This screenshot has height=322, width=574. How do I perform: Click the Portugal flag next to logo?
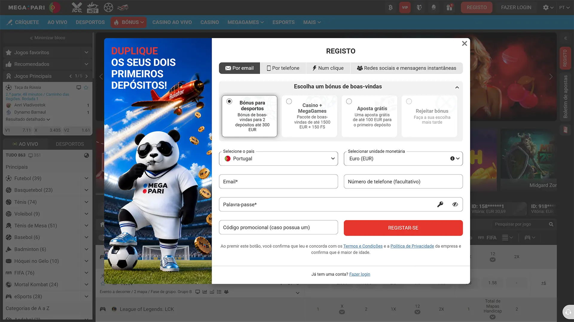[x=54, y=7]
